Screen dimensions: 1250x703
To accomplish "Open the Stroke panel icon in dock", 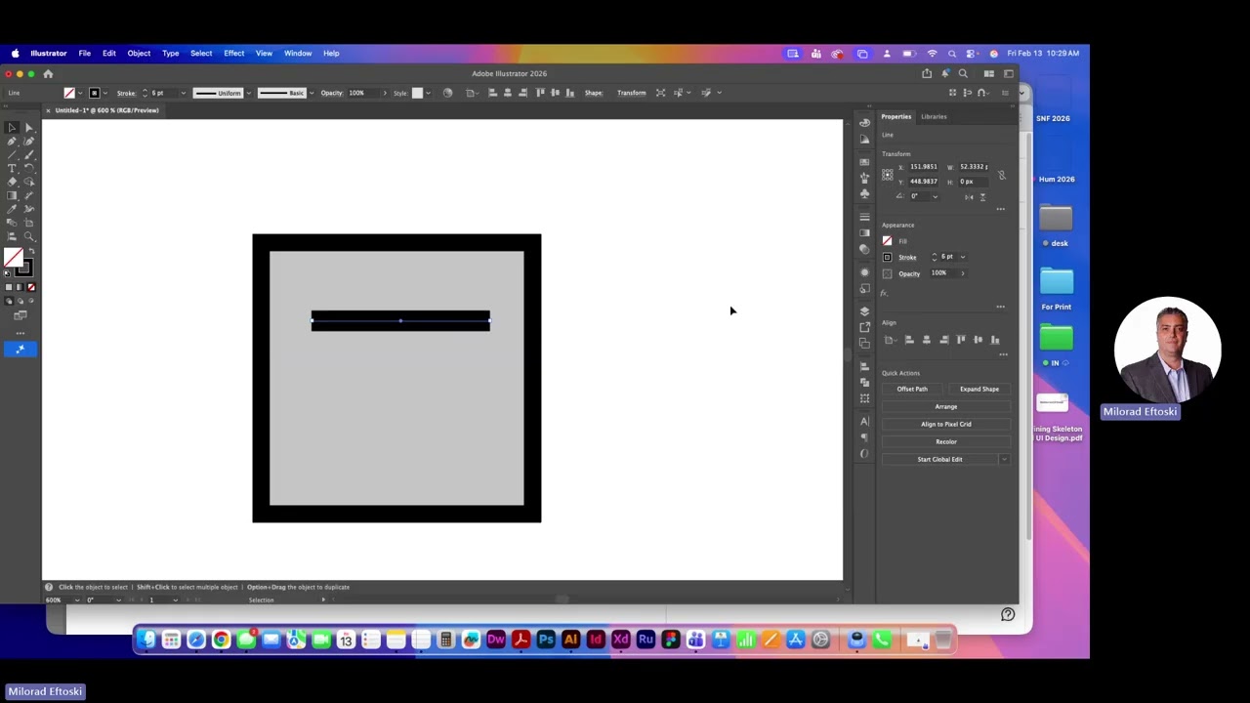I will pos(864,217).
